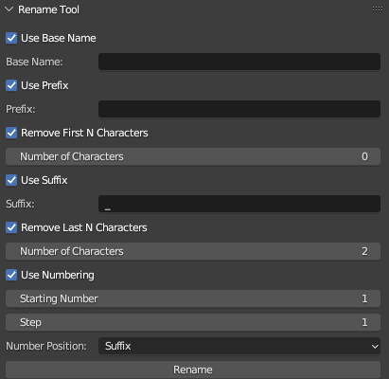Collapse the Rename Tool panel chevron

pos(9,9)
